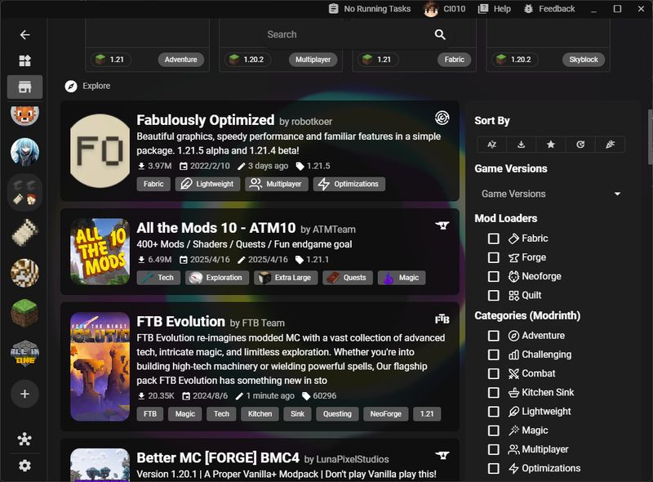The width and height of the screenshot is (653, 482).
Task: Click the FTB Evolution modpack thumbnail
Action: click(100, 367)
